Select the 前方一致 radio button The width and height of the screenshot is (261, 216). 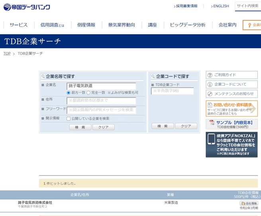69,93
